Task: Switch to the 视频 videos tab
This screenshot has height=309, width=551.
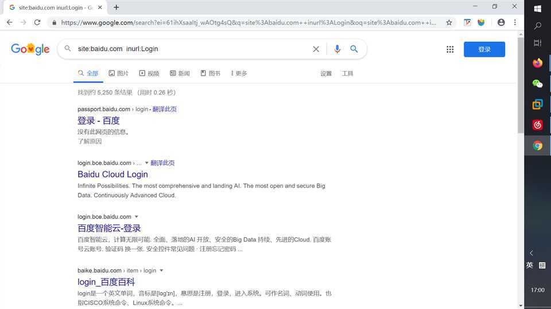Action: point(149,73)
